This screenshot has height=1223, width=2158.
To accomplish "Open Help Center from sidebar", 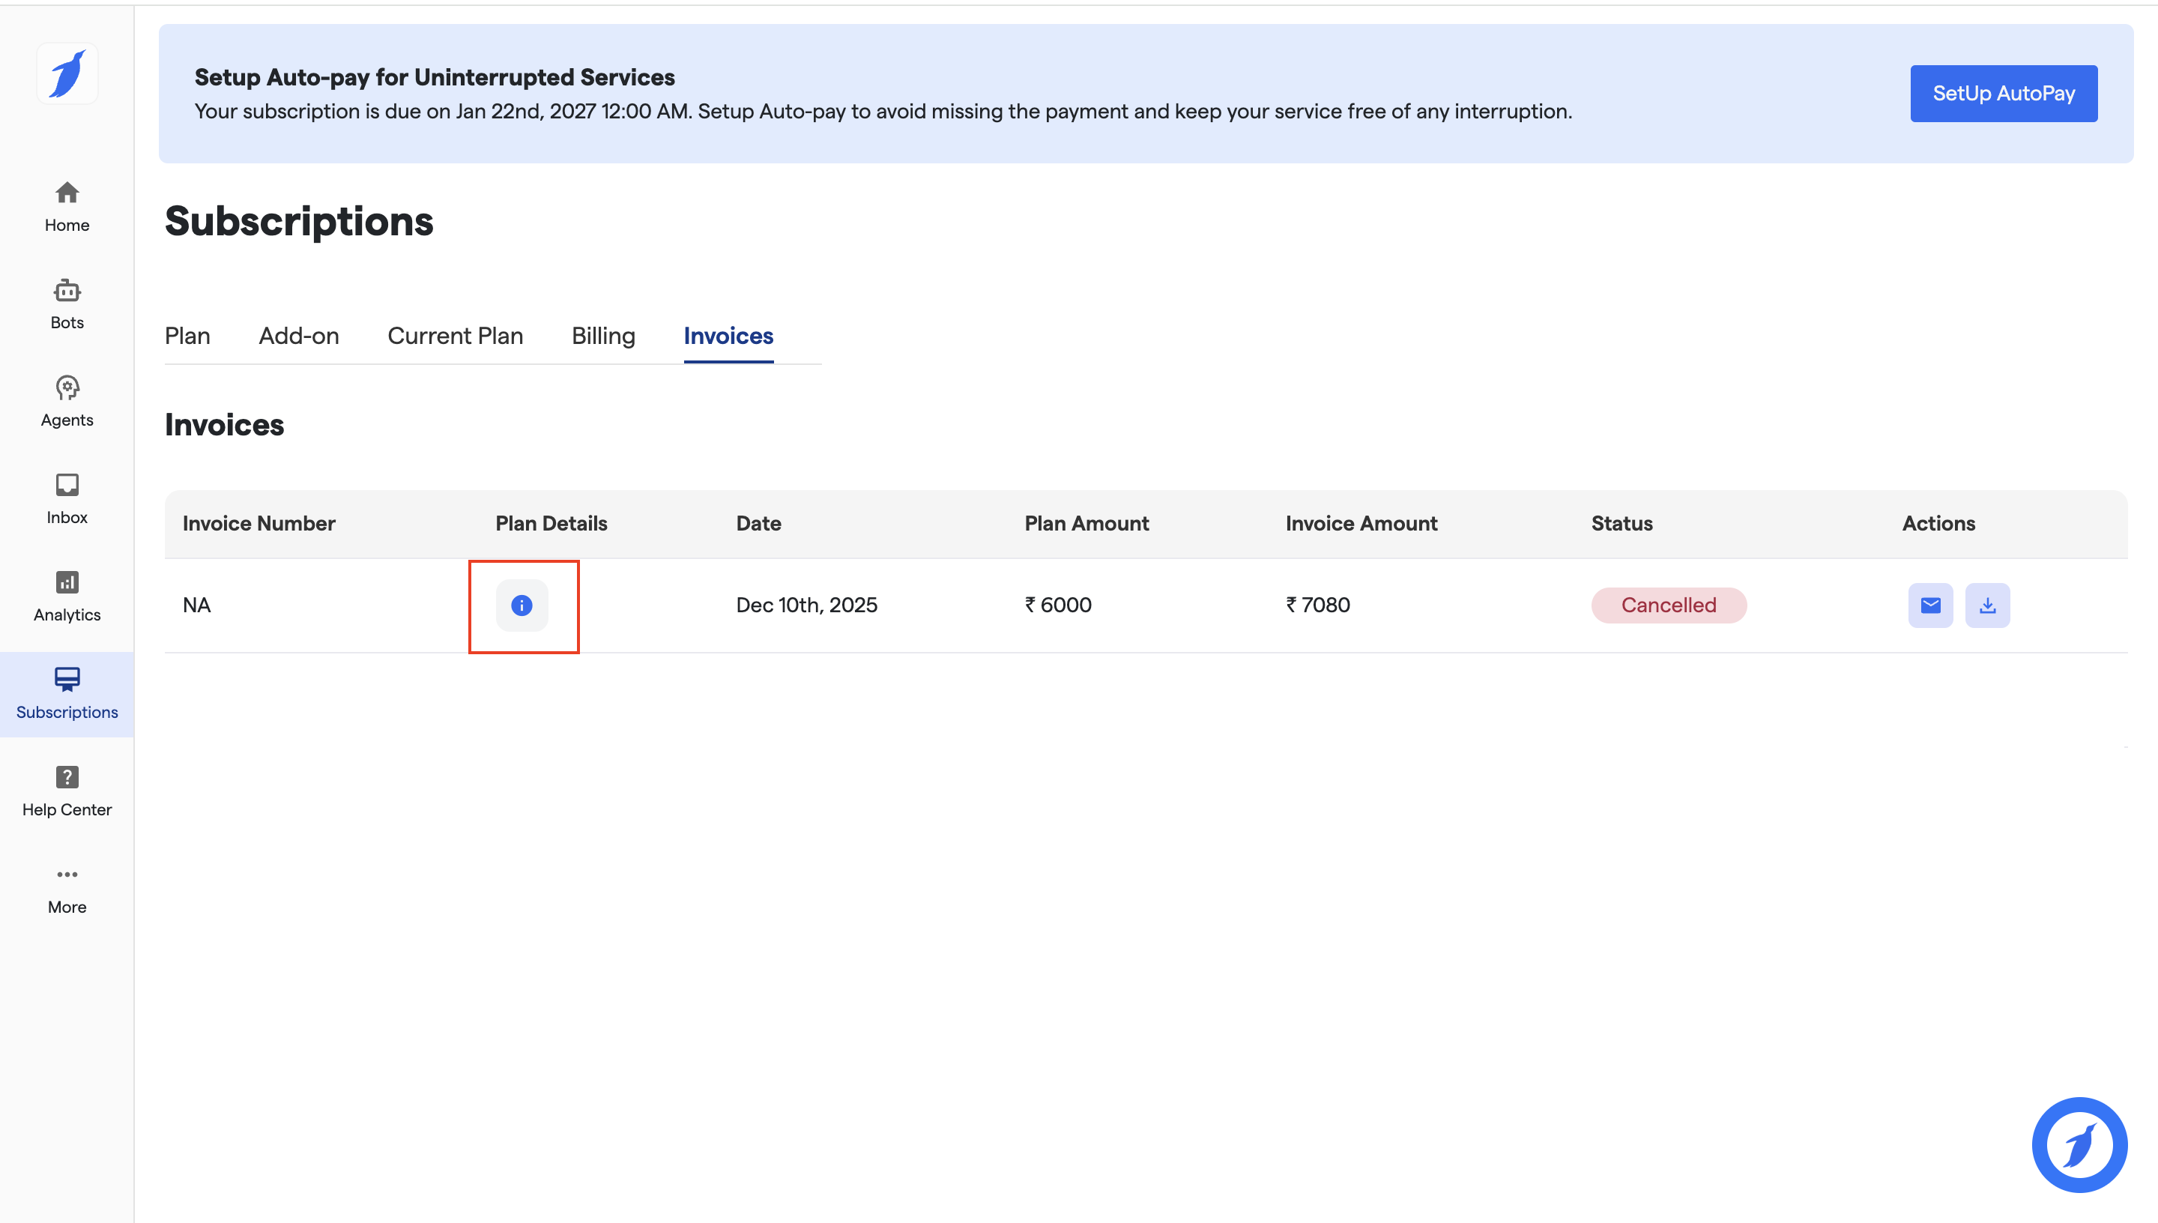I will (x=67, y=791).
